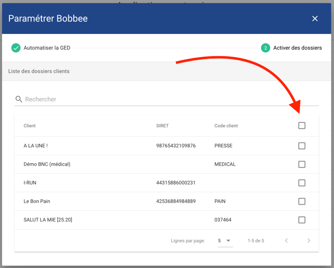
Task: Open the Lignes par page dropdown
Action: pyautogui.click(x=224, y=241)
